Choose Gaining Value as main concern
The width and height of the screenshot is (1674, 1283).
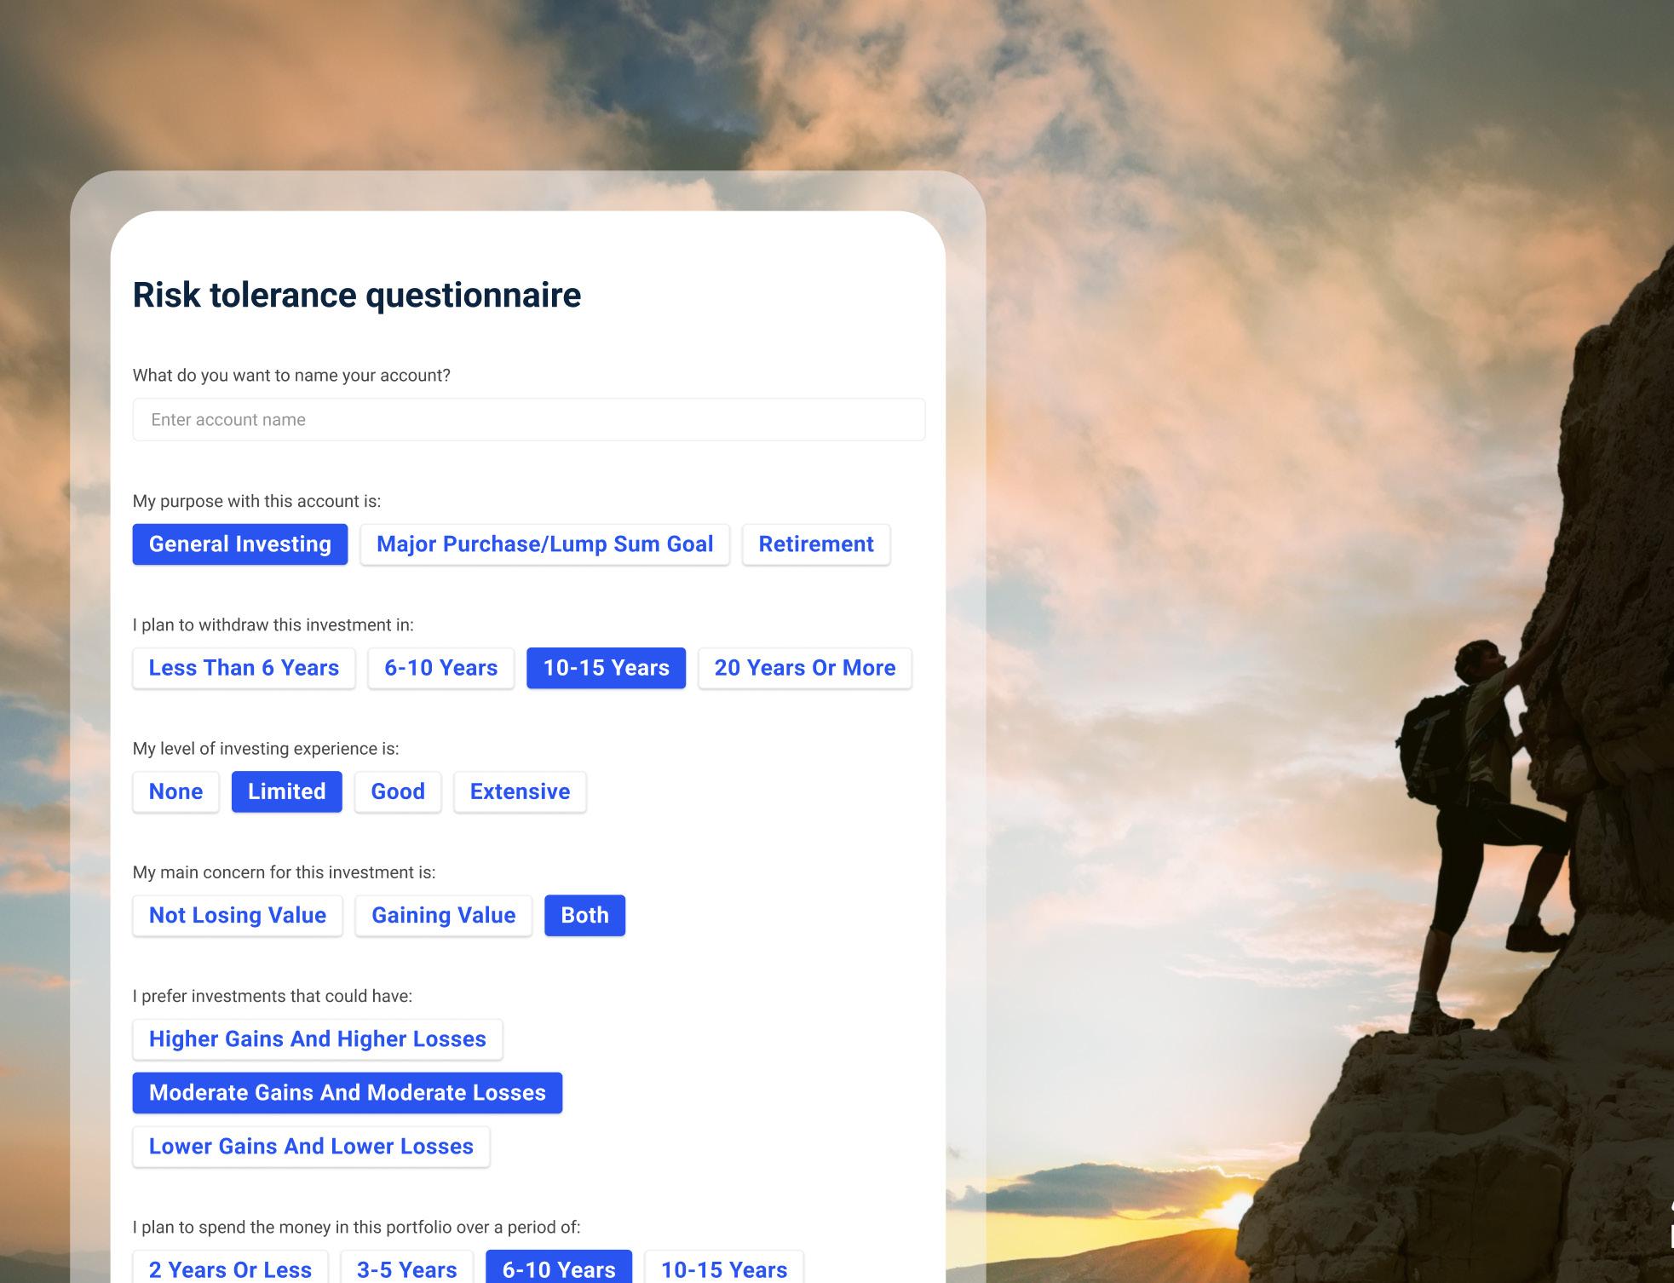[x=443, y=915]
